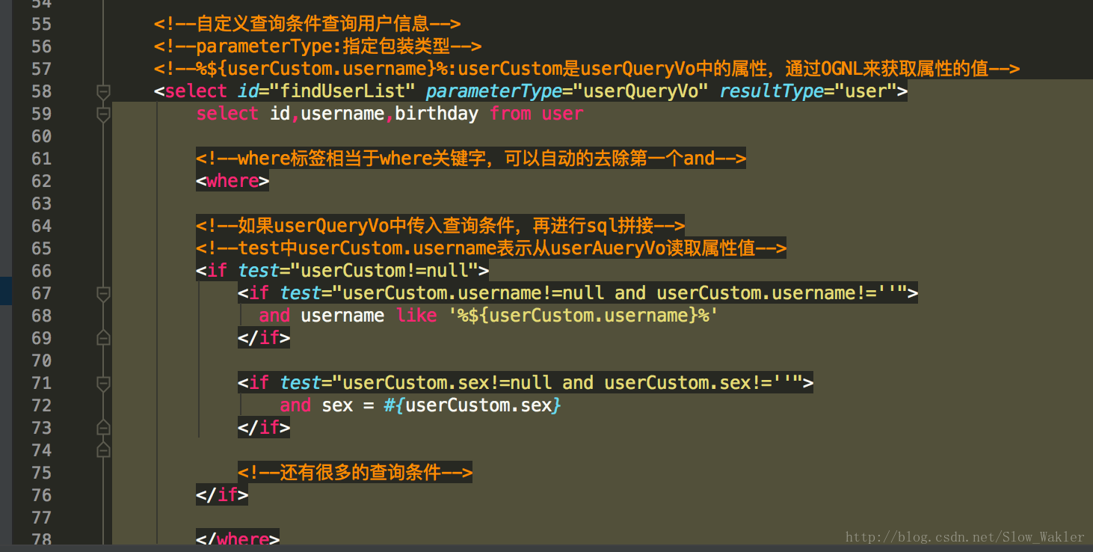Click the parameterType value "userQueryVo"
1093x552 pixels.
click(x=641, y=91)
